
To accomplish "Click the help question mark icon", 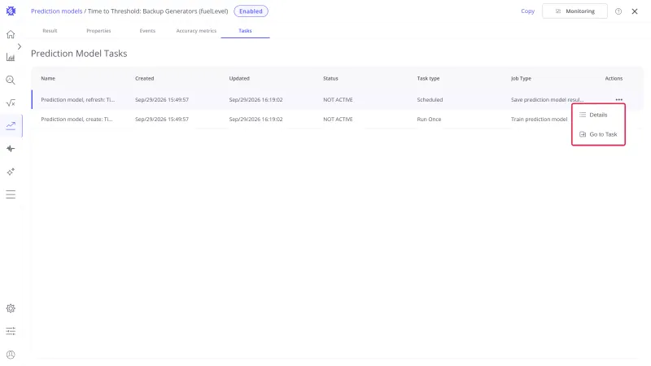I will 618,11.
